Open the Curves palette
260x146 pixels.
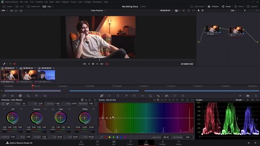102,96
